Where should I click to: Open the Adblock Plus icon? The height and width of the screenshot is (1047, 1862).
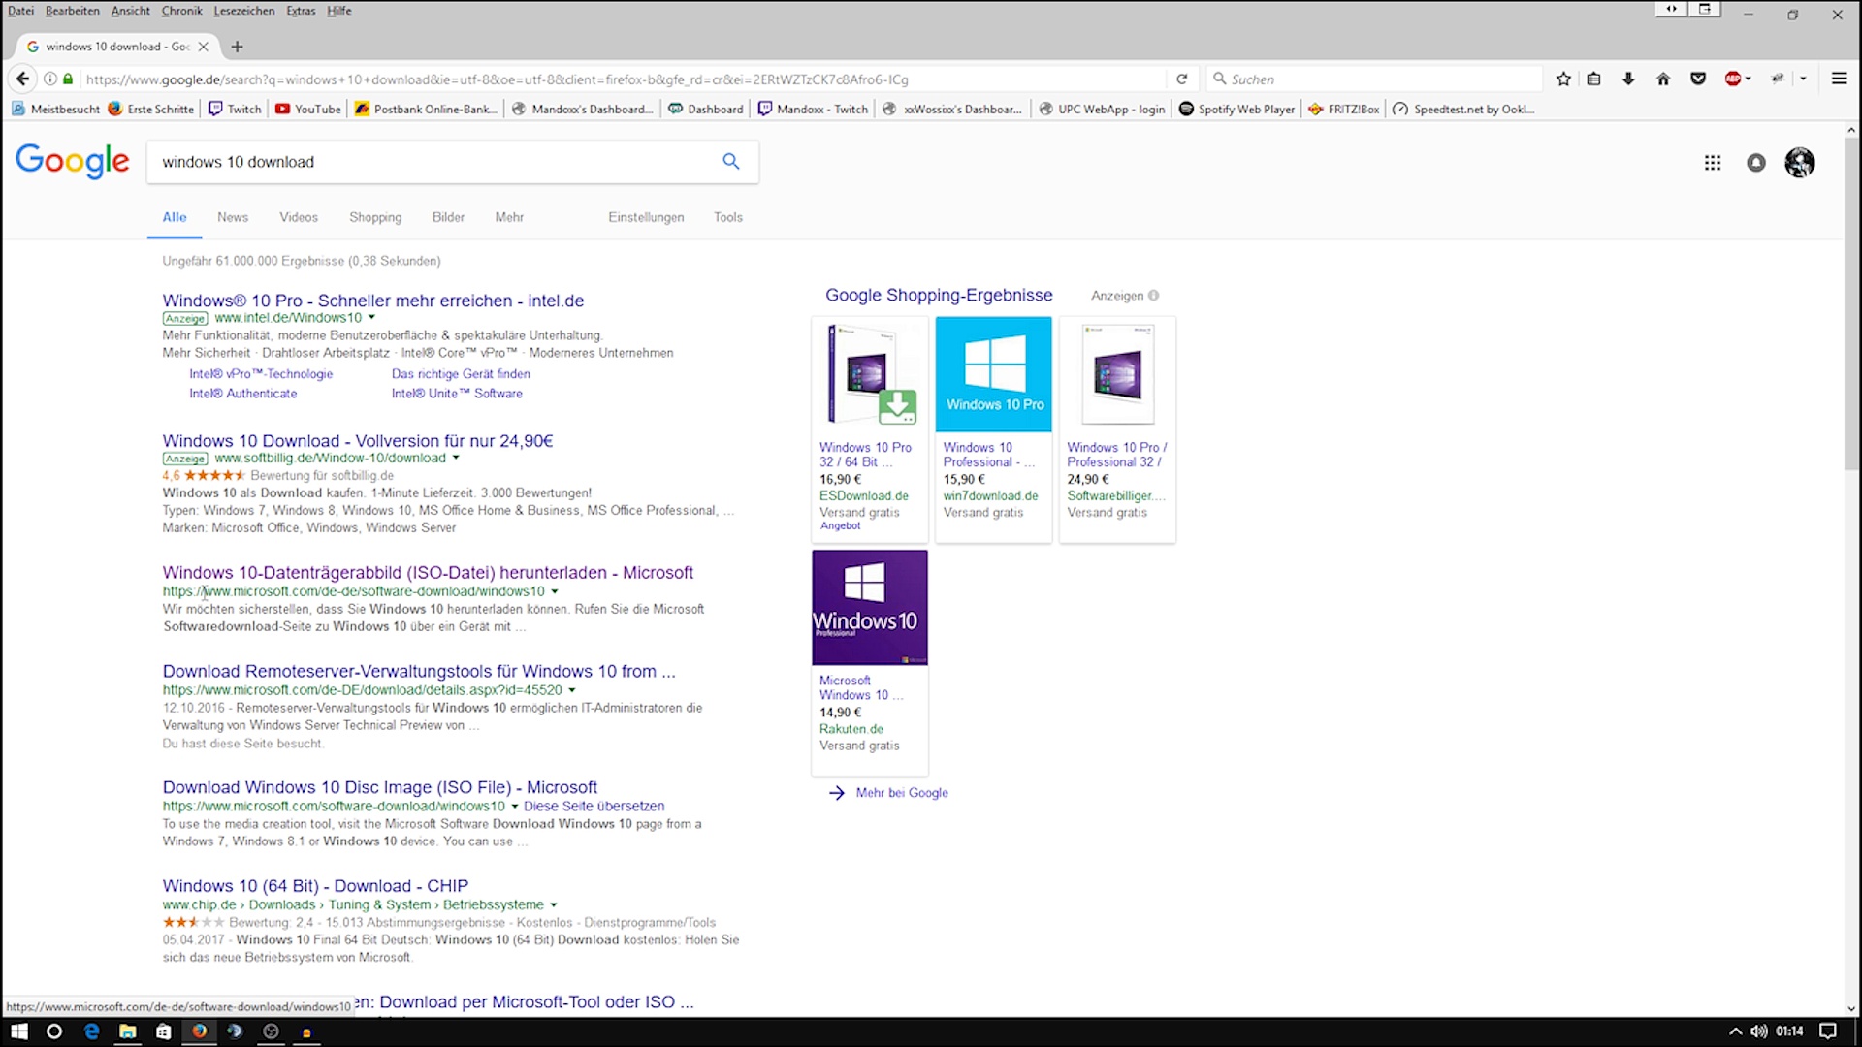[1733, 79]
